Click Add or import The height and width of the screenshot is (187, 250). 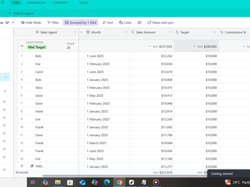(21, 13)
